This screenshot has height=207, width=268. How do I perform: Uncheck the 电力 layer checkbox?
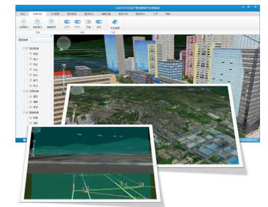pos(30,59)
